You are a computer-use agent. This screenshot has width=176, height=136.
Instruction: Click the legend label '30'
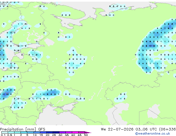pos(60,135)
